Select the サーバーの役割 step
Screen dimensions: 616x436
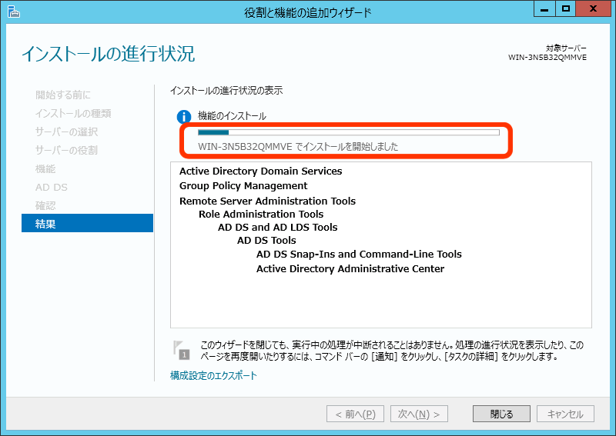66,150
